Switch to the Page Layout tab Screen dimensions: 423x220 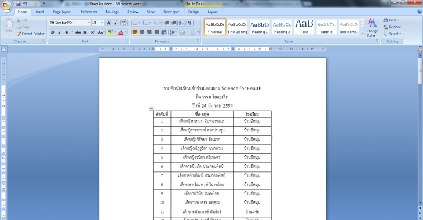(63, 12)
